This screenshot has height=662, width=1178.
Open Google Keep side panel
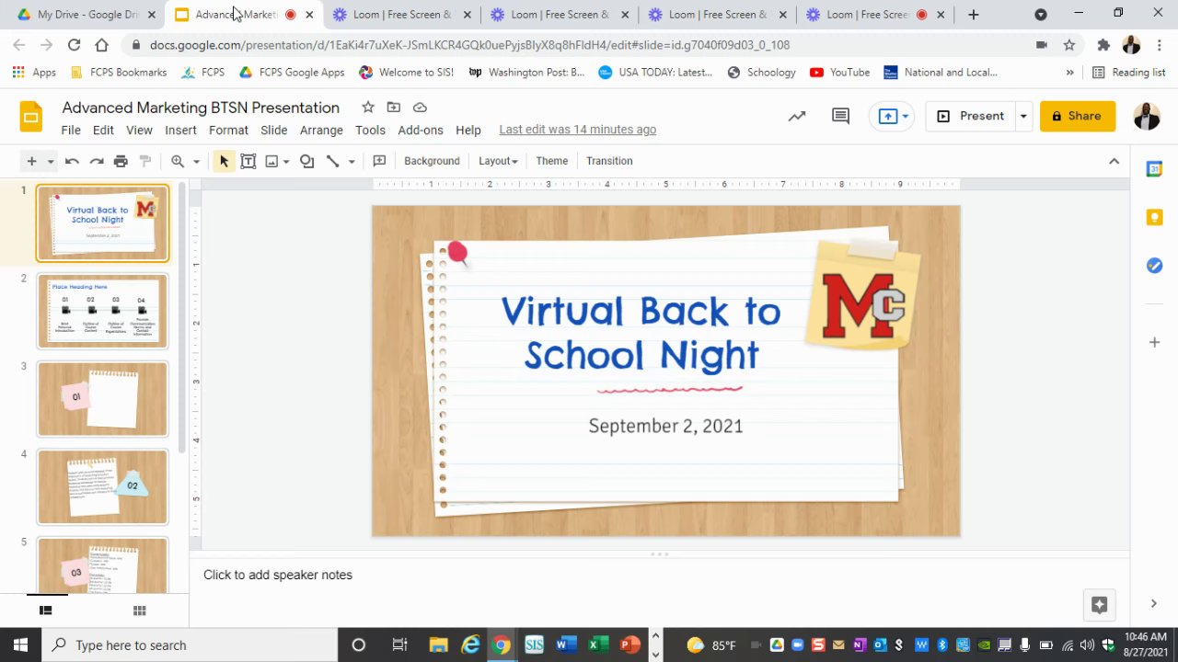coord(1154,218)
